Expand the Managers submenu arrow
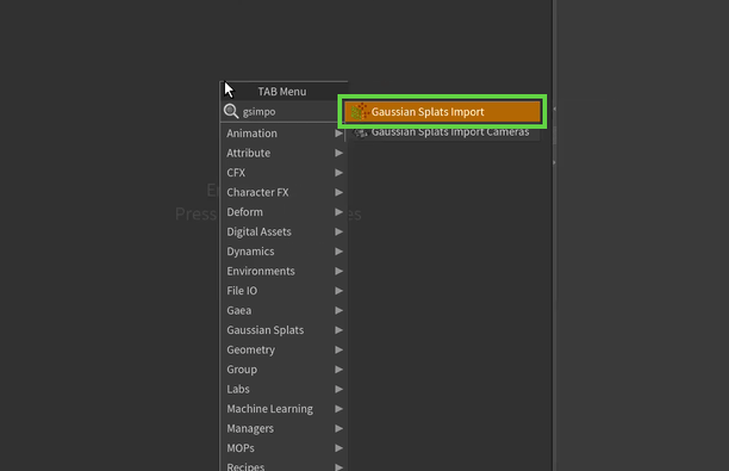 (339, 429)
